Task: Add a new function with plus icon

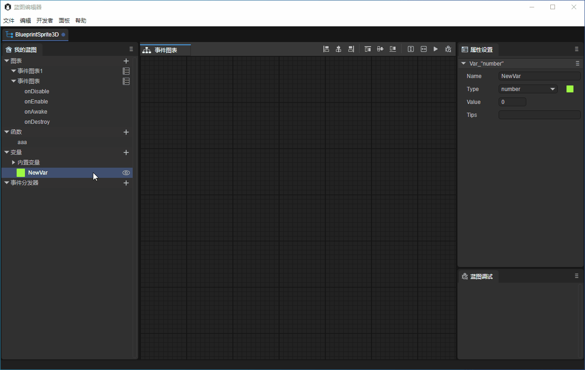Action: pos(126,132)
